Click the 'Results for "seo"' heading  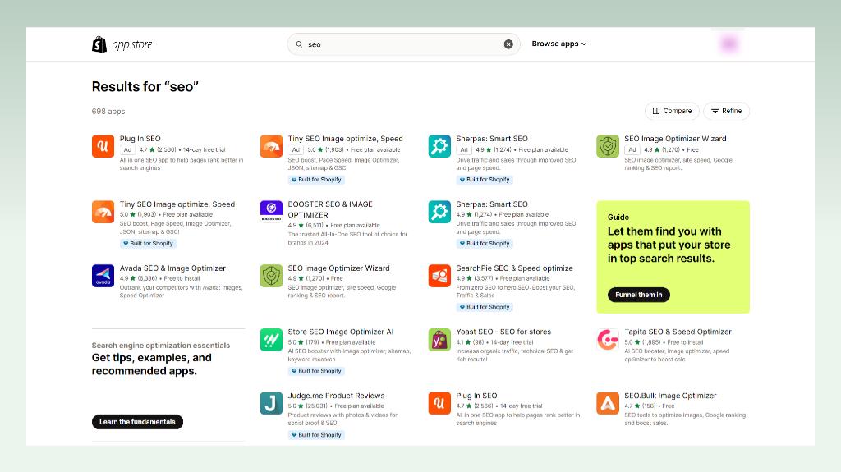click(x=145, y=87)
